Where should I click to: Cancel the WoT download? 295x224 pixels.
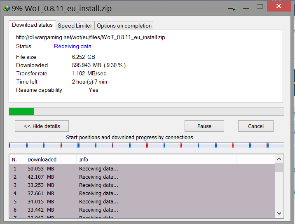(255, 126)
